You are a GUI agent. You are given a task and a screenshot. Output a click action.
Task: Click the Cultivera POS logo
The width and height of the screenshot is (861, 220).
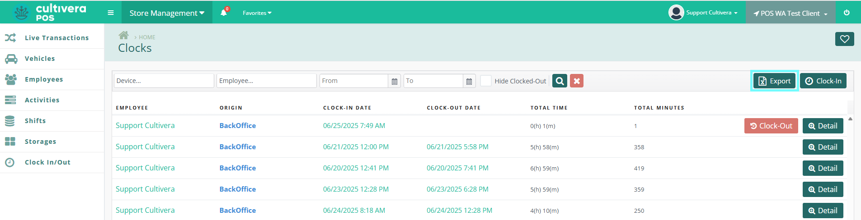(x=50, y=12)
